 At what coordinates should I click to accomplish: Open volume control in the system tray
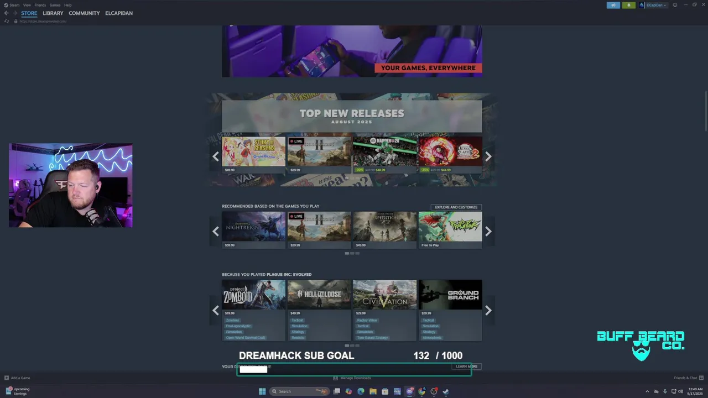coord(680,391)
